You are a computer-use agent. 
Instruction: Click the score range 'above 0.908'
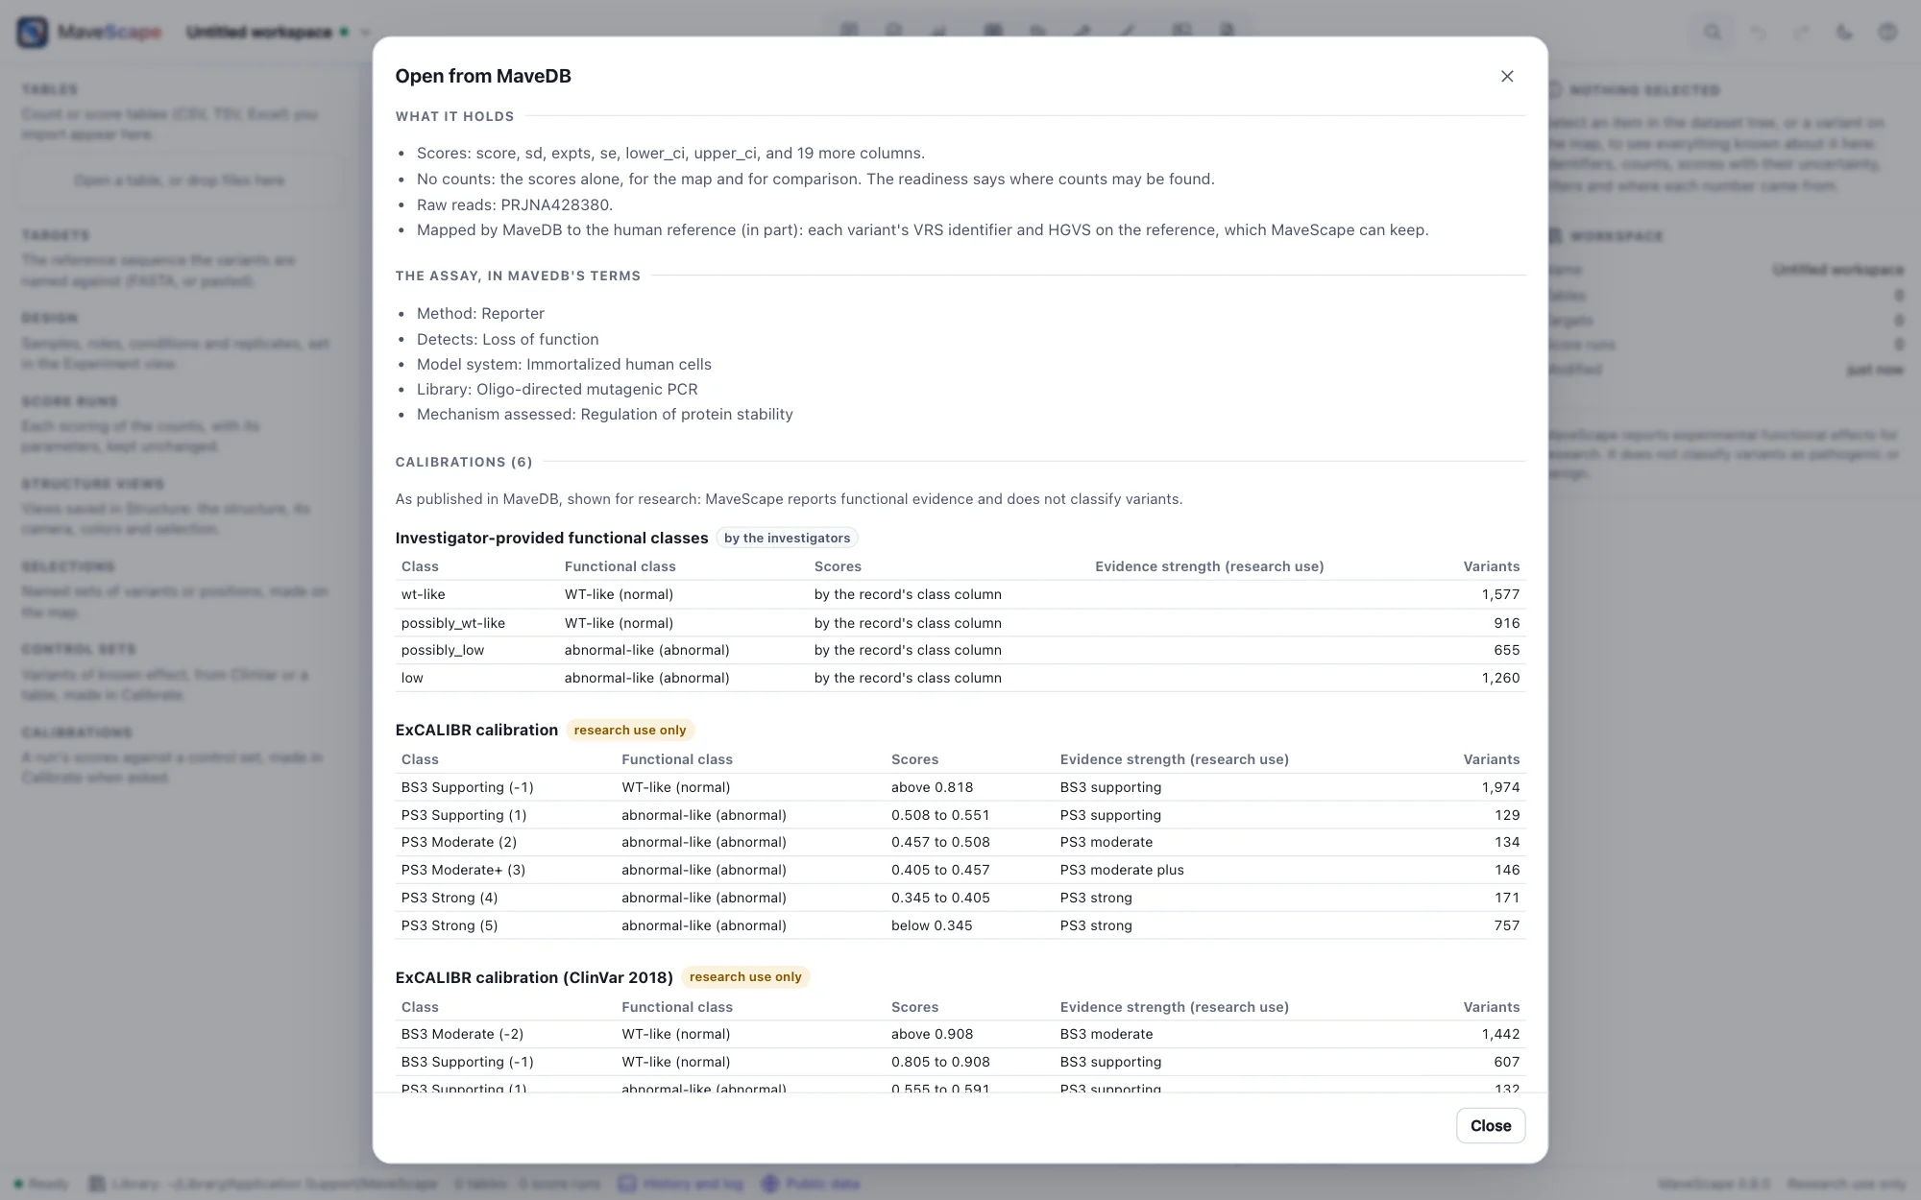[932, 1034]
